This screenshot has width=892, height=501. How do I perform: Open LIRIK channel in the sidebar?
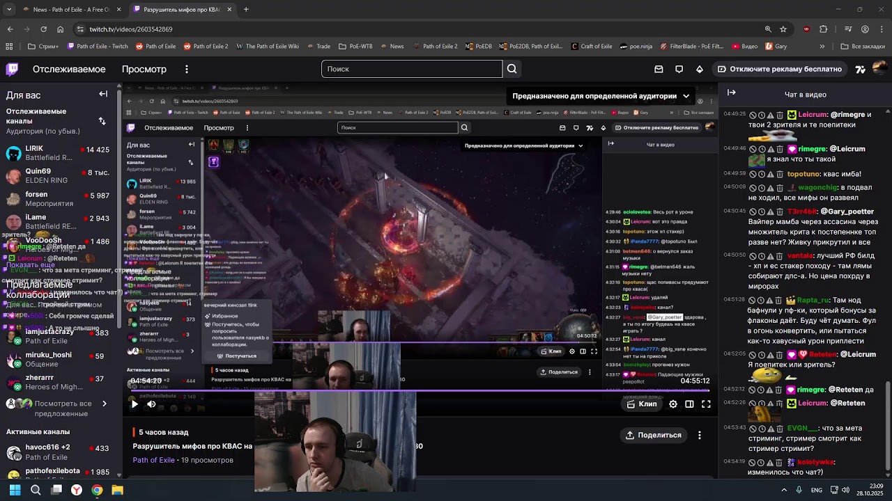coord(58,153)
